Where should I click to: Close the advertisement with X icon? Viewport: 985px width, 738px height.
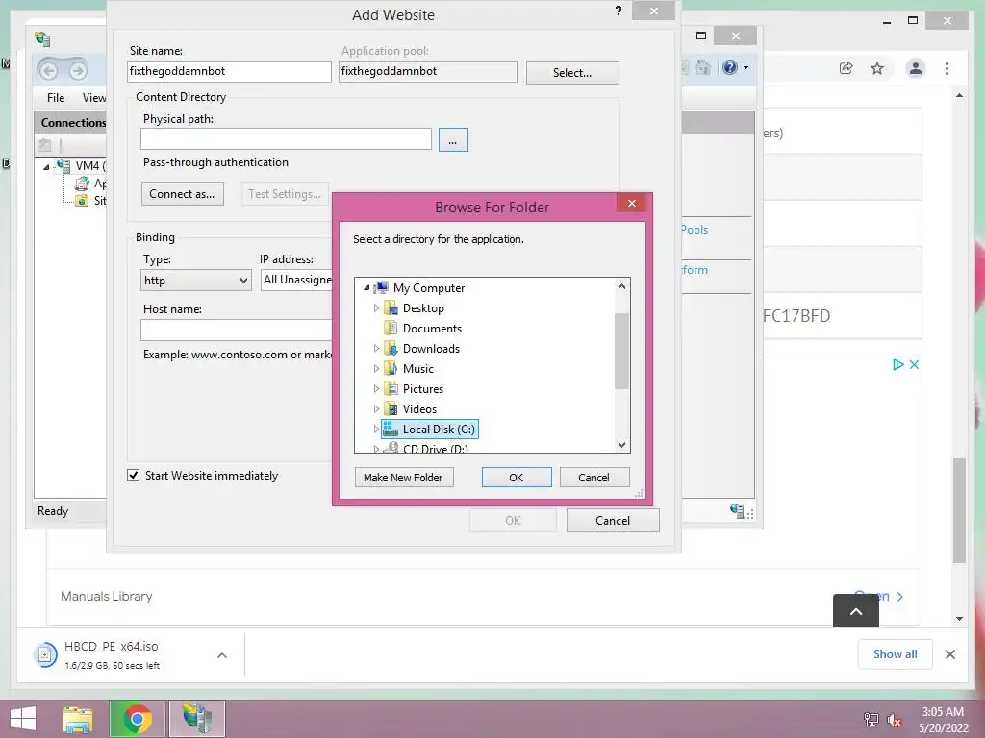(914, 364)
